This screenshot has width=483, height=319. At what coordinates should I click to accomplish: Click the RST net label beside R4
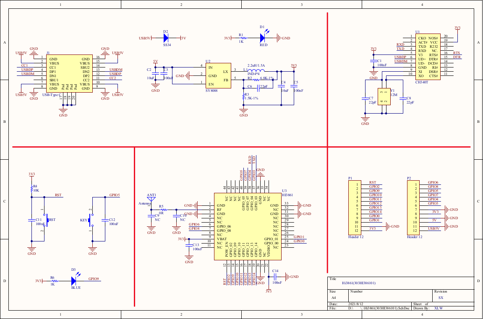tap(58, 195)
